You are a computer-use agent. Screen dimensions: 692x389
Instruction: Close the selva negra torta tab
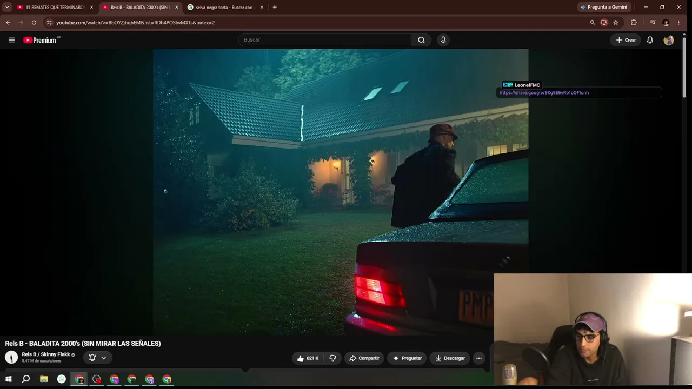click(262, 8)
